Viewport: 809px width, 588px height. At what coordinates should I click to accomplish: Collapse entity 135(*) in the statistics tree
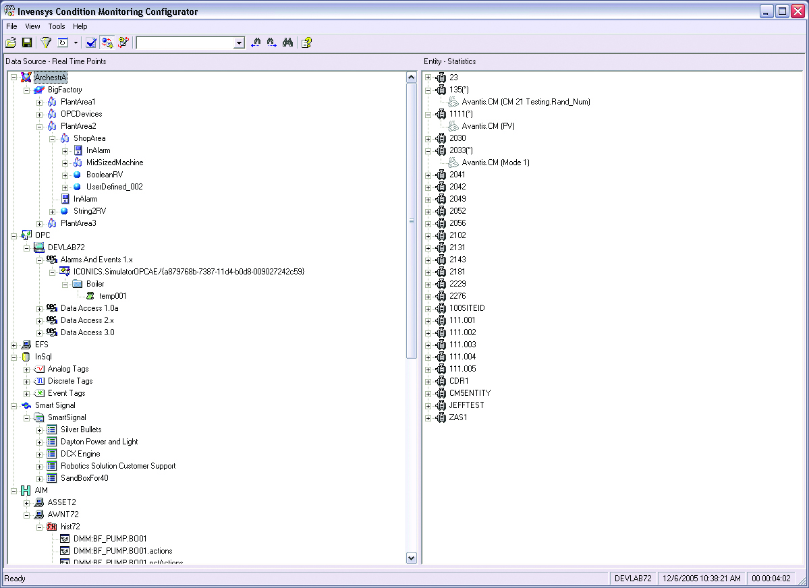(x=428, y=90)
